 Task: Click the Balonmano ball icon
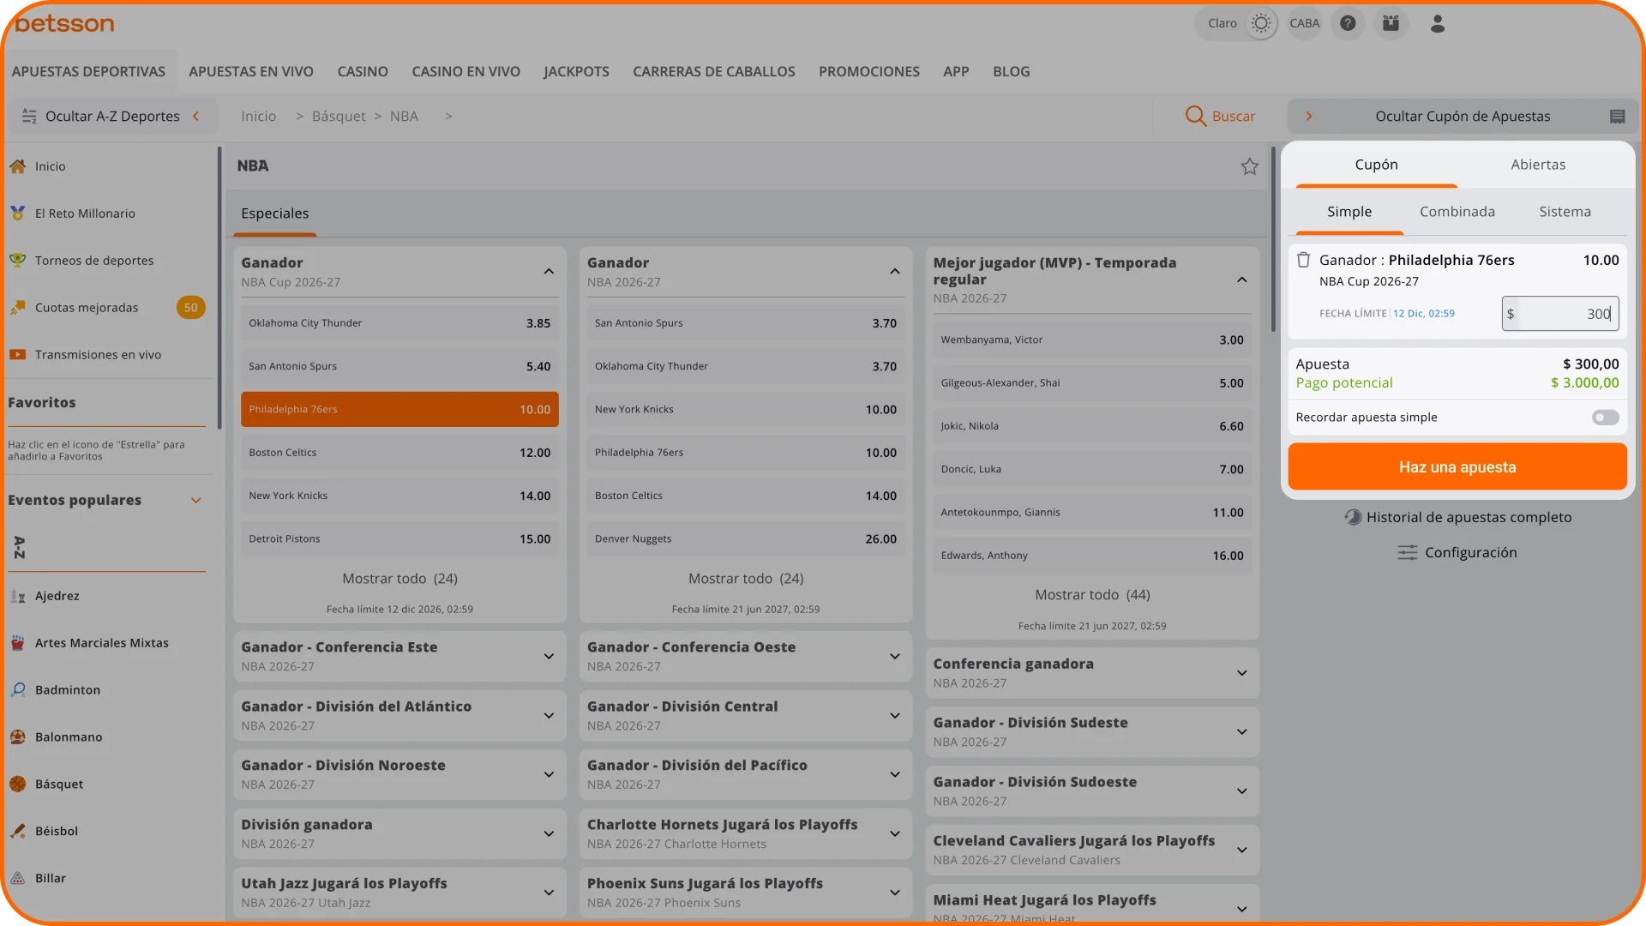pos(18,737)
